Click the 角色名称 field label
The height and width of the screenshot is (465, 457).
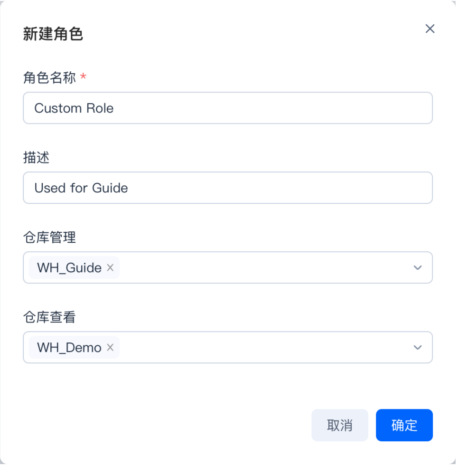pyautogui.click(x=49, y=77)
